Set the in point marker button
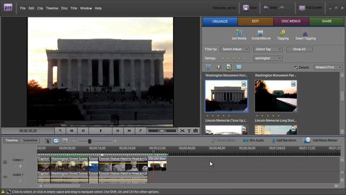The width and height of the screenshot is (346, 195). 60,131
